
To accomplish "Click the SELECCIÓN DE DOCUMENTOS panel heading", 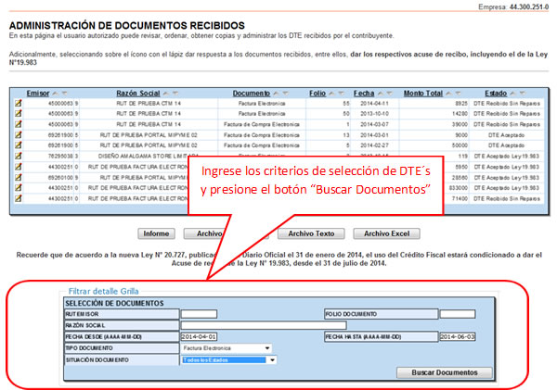I will coord(114,303).
